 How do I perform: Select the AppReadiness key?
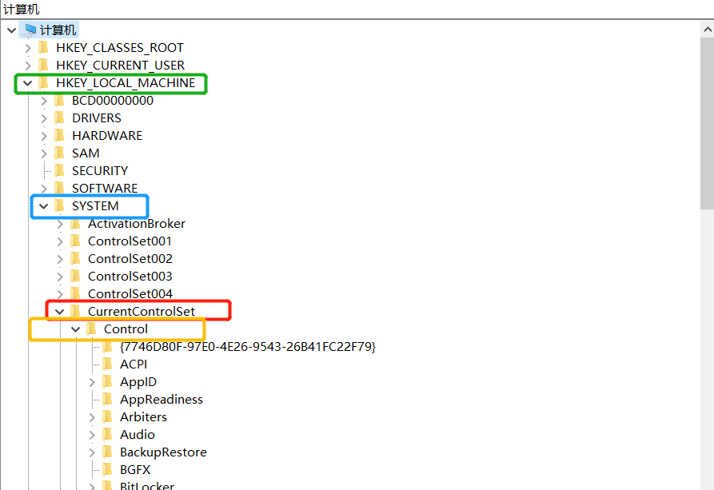point(161,400)
